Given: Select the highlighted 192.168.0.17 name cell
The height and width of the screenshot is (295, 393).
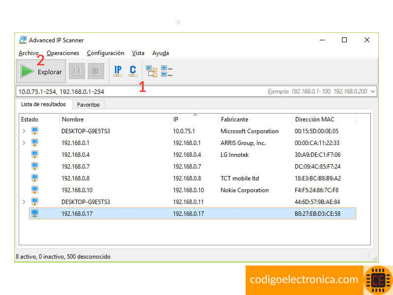Looking at the screenshot, I should pyautogui.click(x=77, y=214).
